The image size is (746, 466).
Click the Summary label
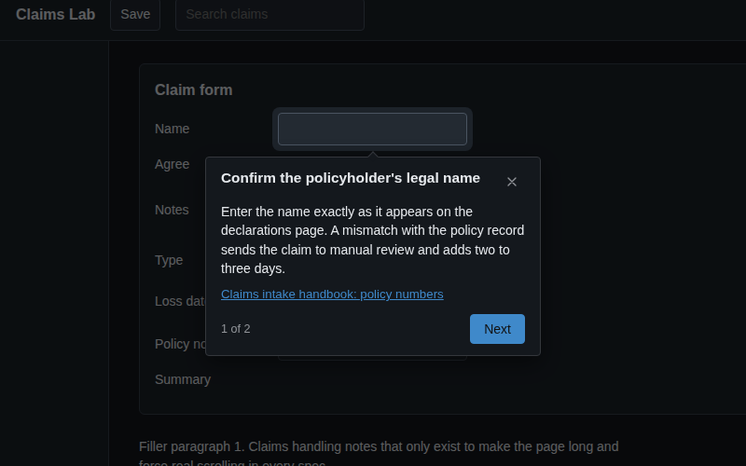point(183,379)
